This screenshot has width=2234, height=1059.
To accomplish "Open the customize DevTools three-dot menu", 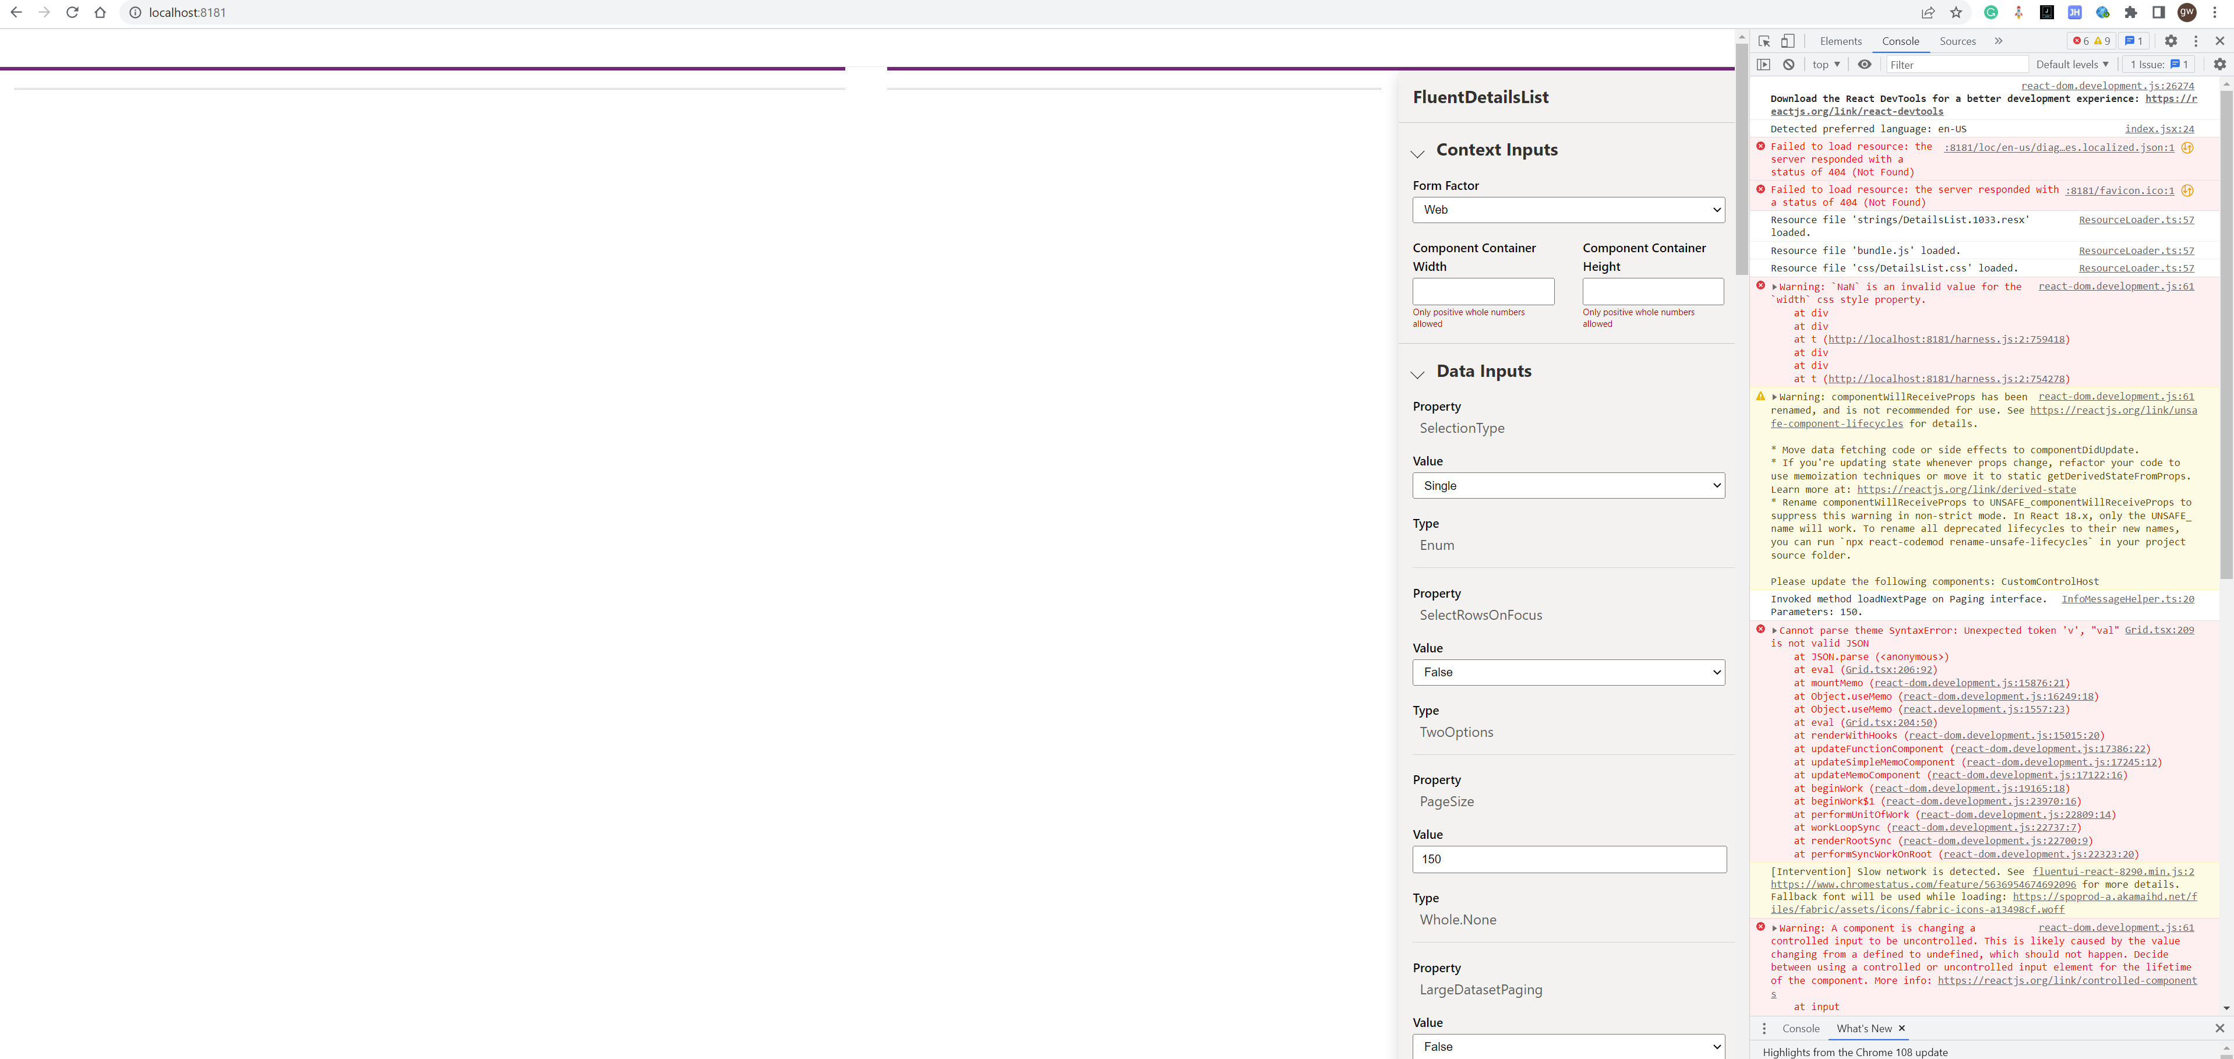I will [2195, 41].
